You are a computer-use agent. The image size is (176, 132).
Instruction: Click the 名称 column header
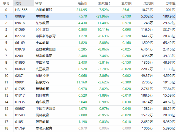tap(38, 3)
